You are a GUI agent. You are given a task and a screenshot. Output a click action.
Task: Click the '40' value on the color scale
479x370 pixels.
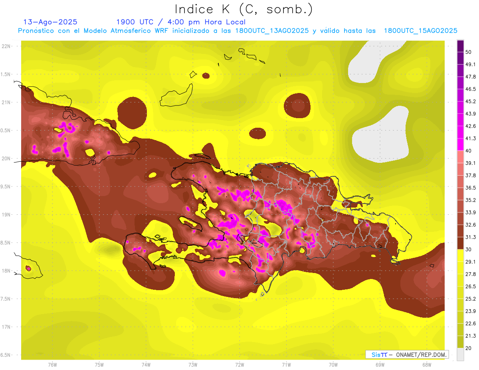tap(469, 151)
